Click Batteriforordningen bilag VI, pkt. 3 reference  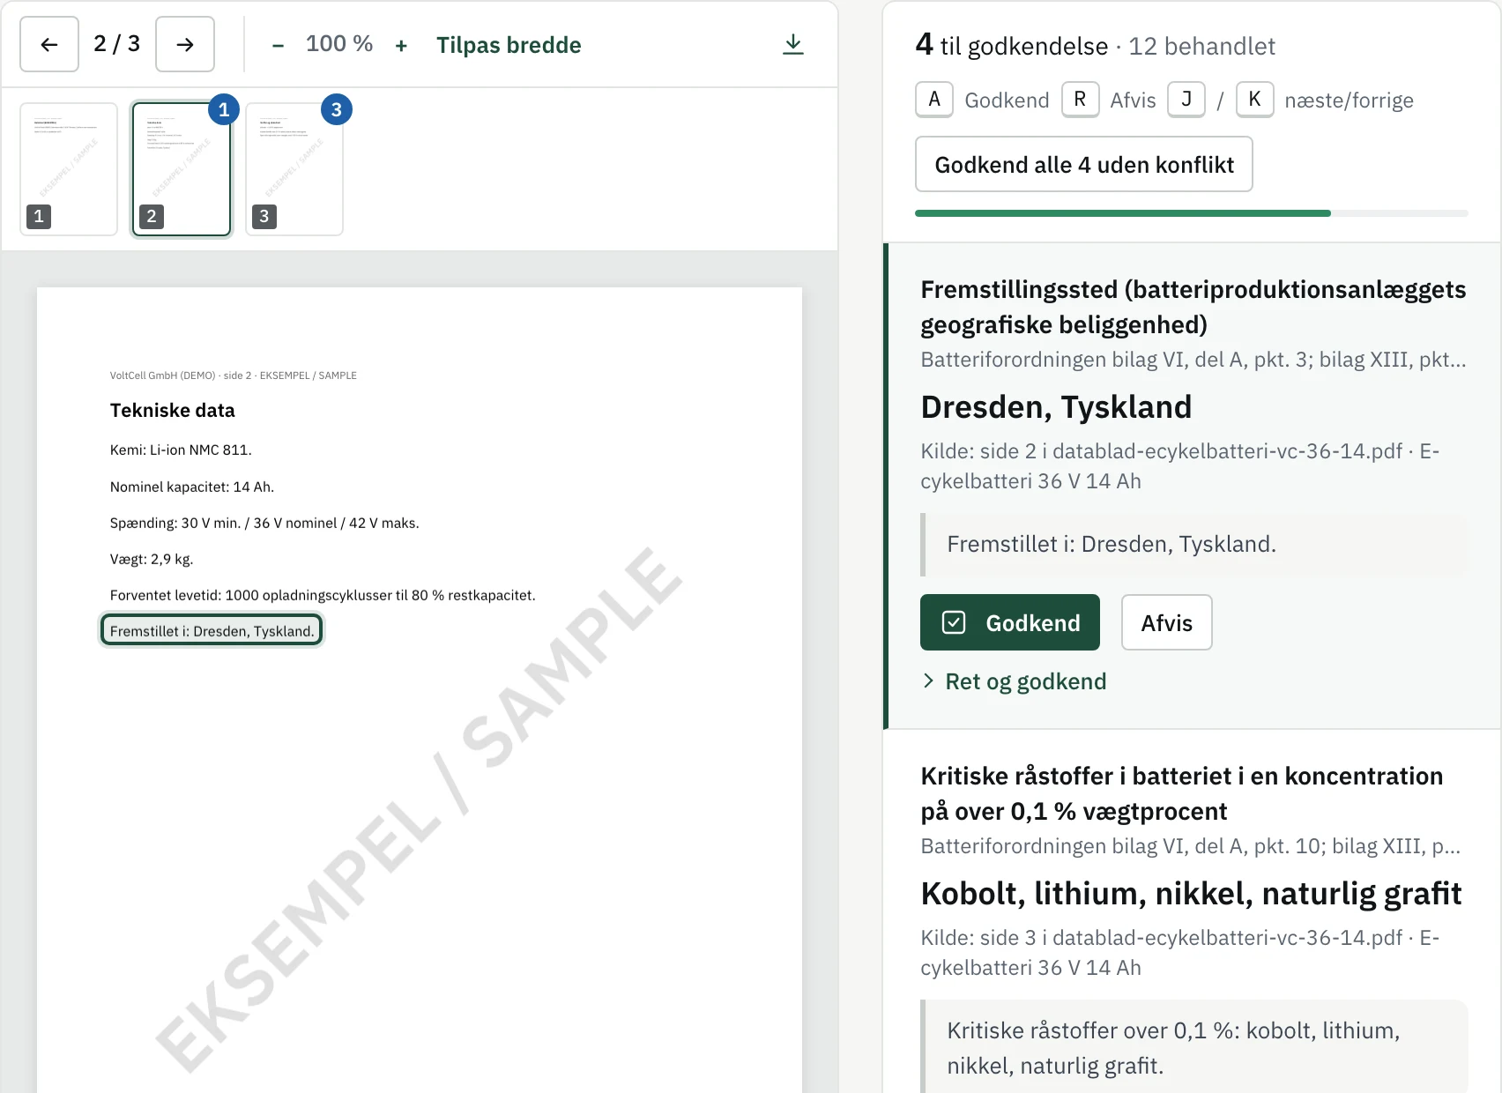click(x=1193, y=360)
